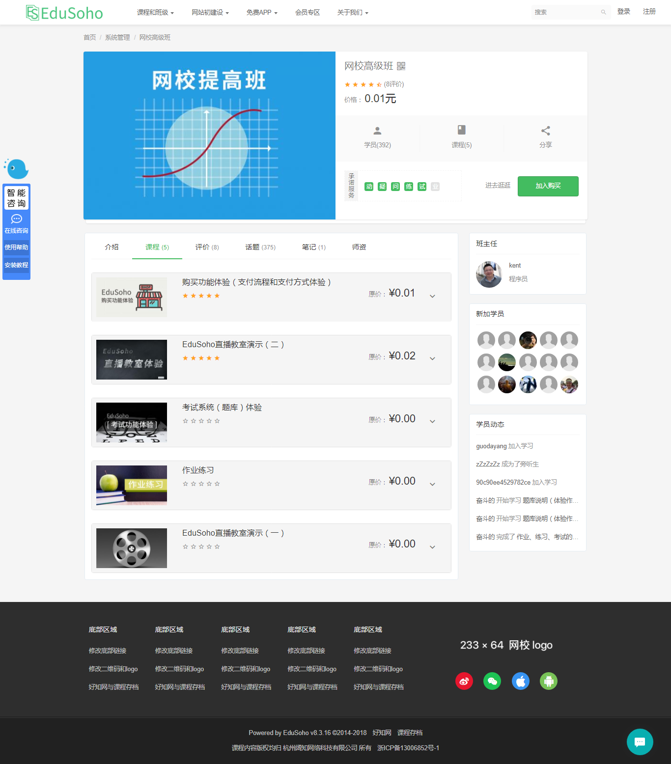
Task: Click the QR code icon beside 网校高级班
Action: point(401,66)
